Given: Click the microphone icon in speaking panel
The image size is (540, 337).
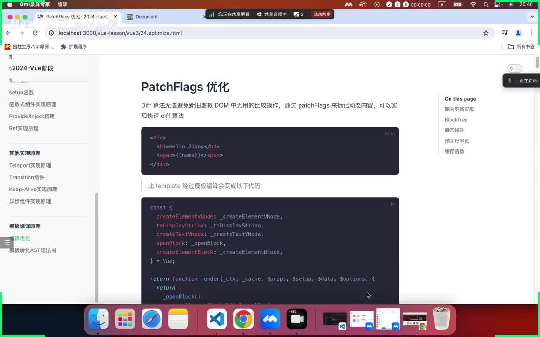Looking at the screenshot, I should (510, 81).
